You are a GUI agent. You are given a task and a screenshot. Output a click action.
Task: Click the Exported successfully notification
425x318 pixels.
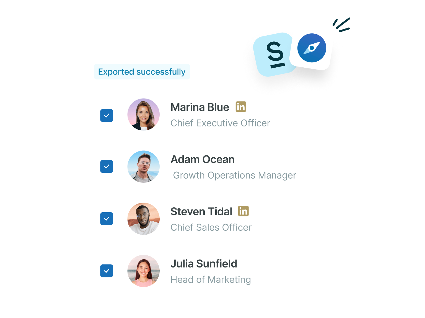142,71
